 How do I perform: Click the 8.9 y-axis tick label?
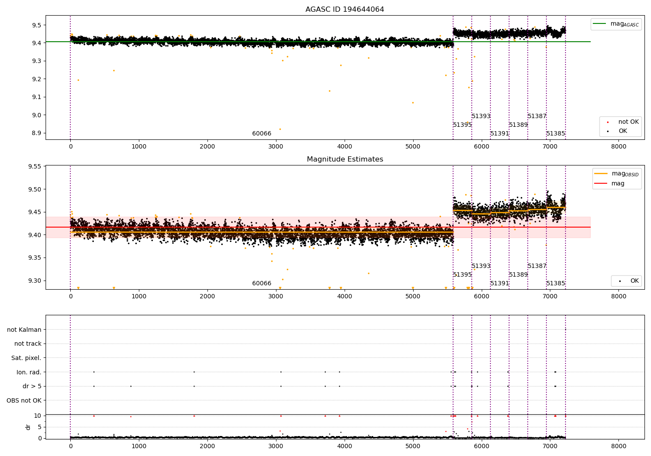coord(36,133)
